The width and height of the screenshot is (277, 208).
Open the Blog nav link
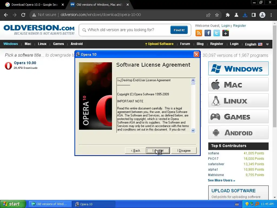(200, 44)
